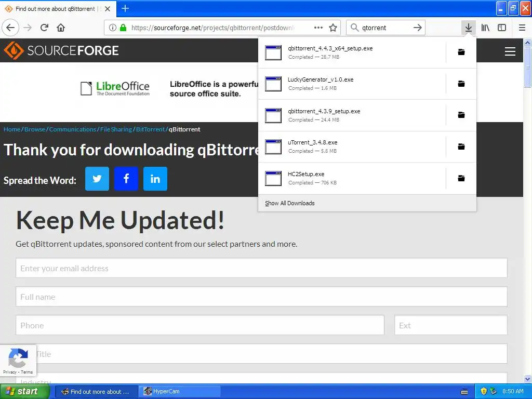
Task: Focus the Ext field
Action: click(450, 325)
